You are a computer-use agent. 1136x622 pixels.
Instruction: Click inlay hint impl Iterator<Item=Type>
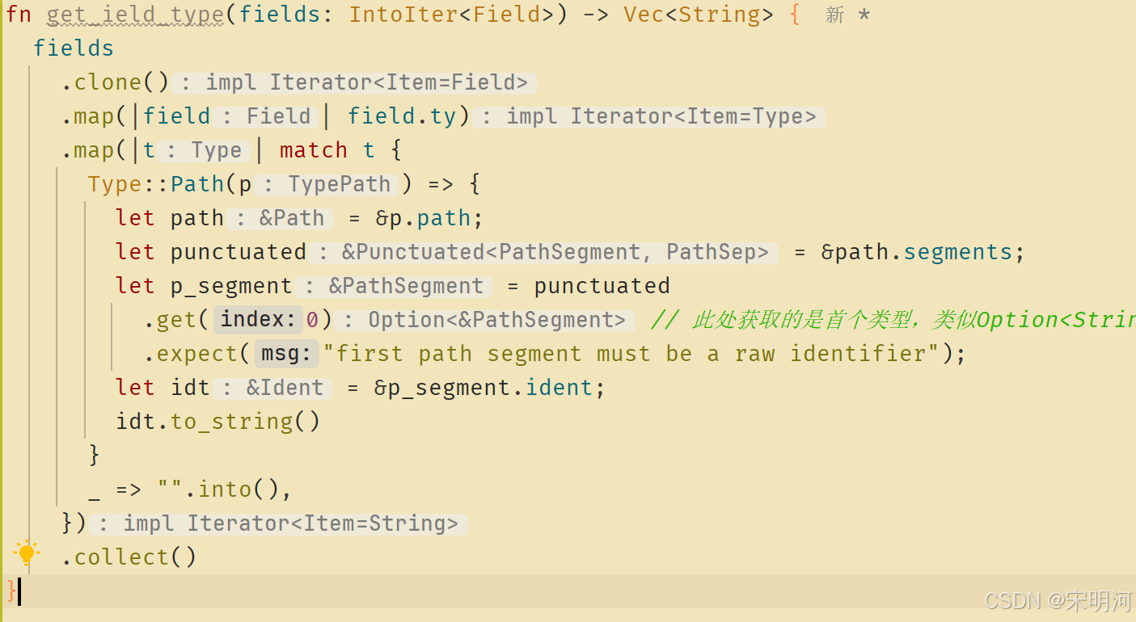650,116
